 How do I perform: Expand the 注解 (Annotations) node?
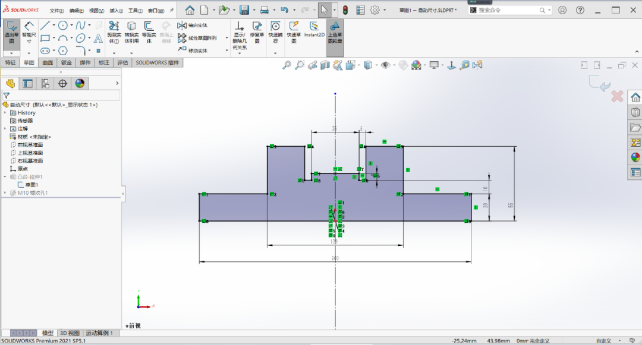pyautogui.click(x=5, y=129)
